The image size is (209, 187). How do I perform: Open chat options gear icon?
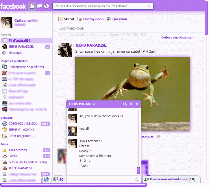coord(131,104)
